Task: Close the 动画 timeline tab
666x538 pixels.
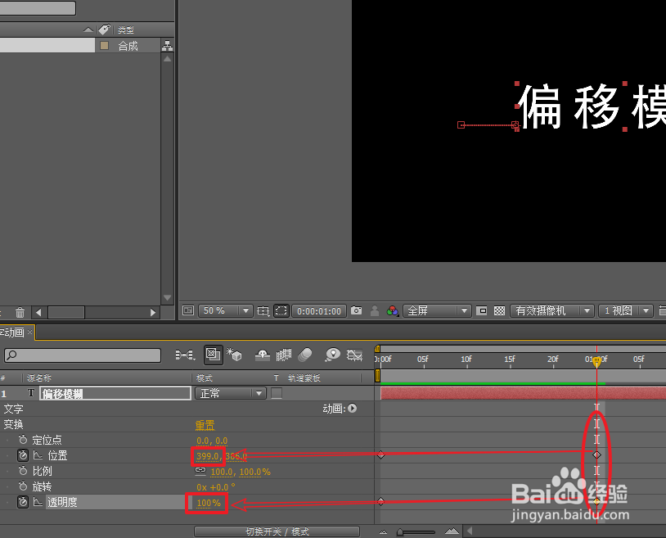Action: click(29, 332)
